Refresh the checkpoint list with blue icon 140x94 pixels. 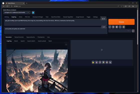(x=33, y=13)
